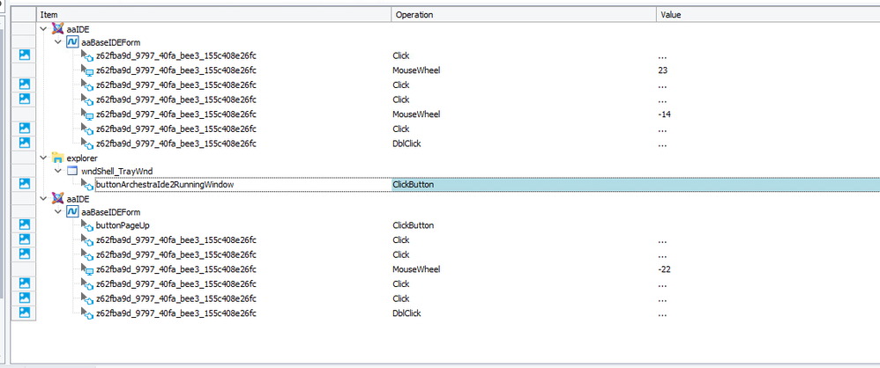Click the screenshot icon beside the buttonArchestraIde2RunningWindow row
880x368 pixels.
25,185
